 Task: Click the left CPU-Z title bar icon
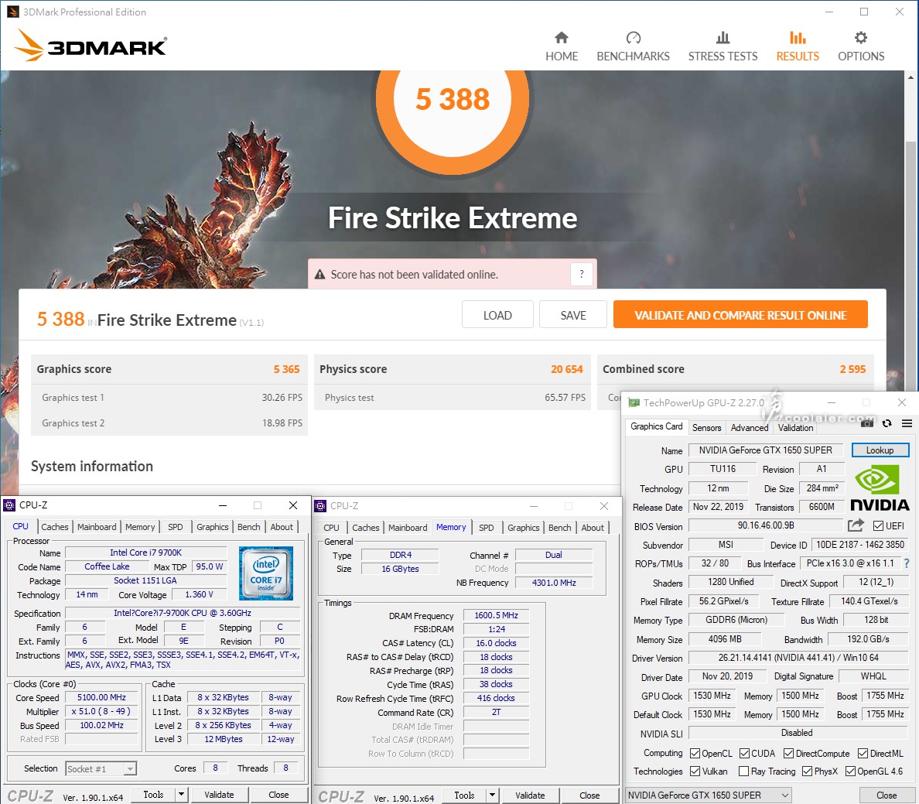tap(9, 505)
